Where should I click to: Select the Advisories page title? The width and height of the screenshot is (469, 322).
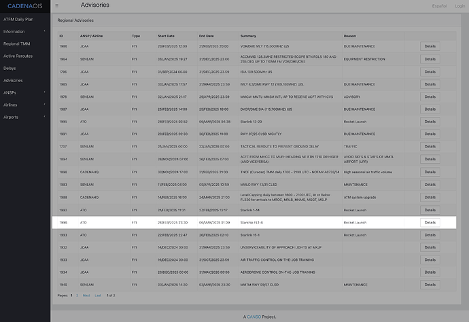94,5
